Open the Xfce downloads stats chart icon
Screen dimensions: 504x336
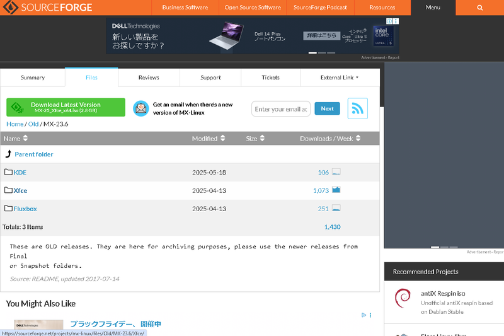coord(336,190)
